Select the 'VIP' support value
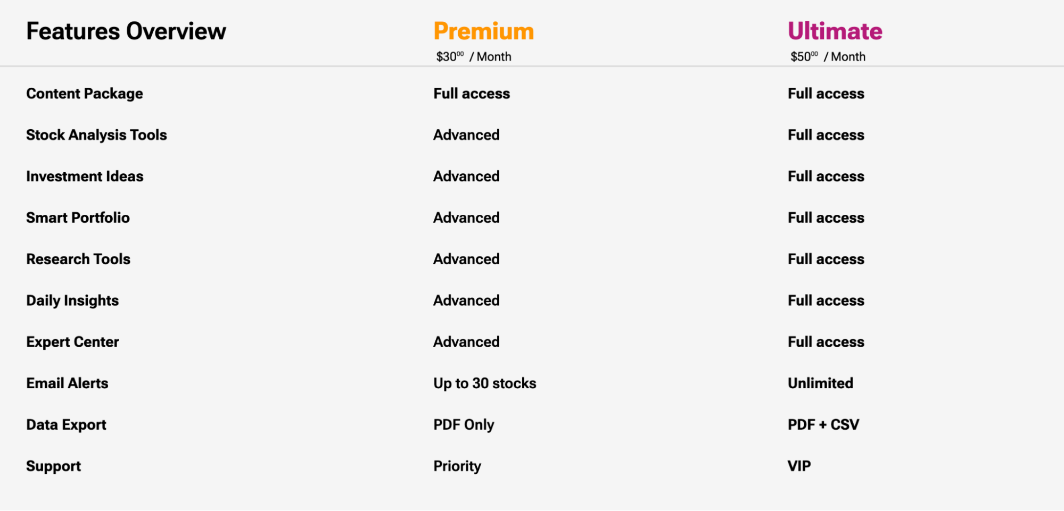 [x=799, y=466]
